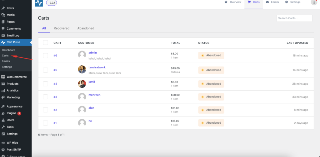Click the Plugins plug icon
The width and height of the screenshot is (320, 157).
pos(3,113)
